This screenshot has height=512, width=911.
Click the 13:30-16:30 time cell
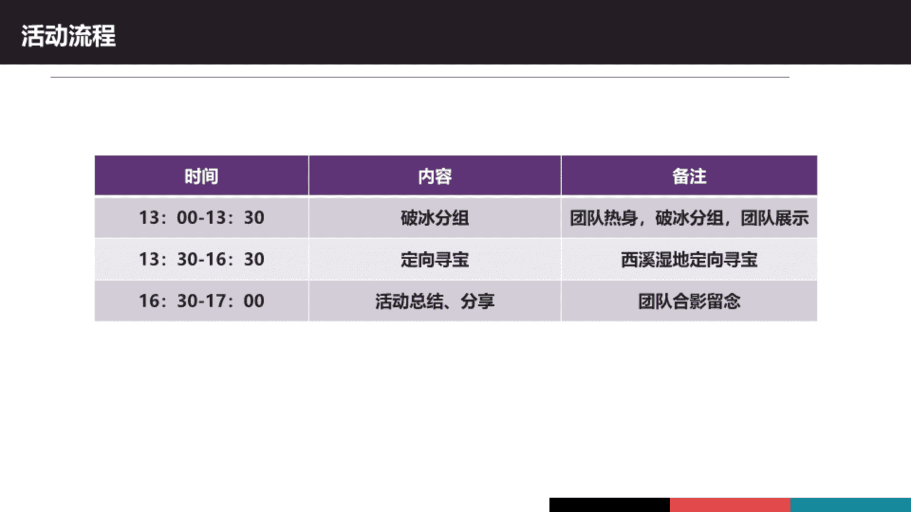tap(201, 259)
